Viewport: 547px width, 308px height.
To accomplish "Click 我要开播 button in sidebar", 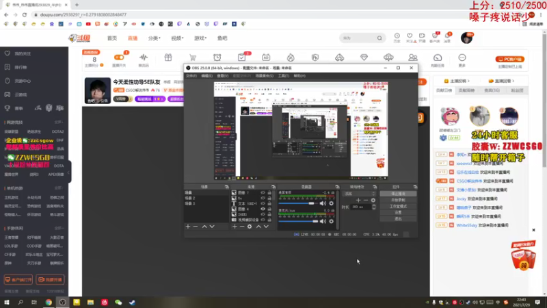I will (x=50, y=280).
